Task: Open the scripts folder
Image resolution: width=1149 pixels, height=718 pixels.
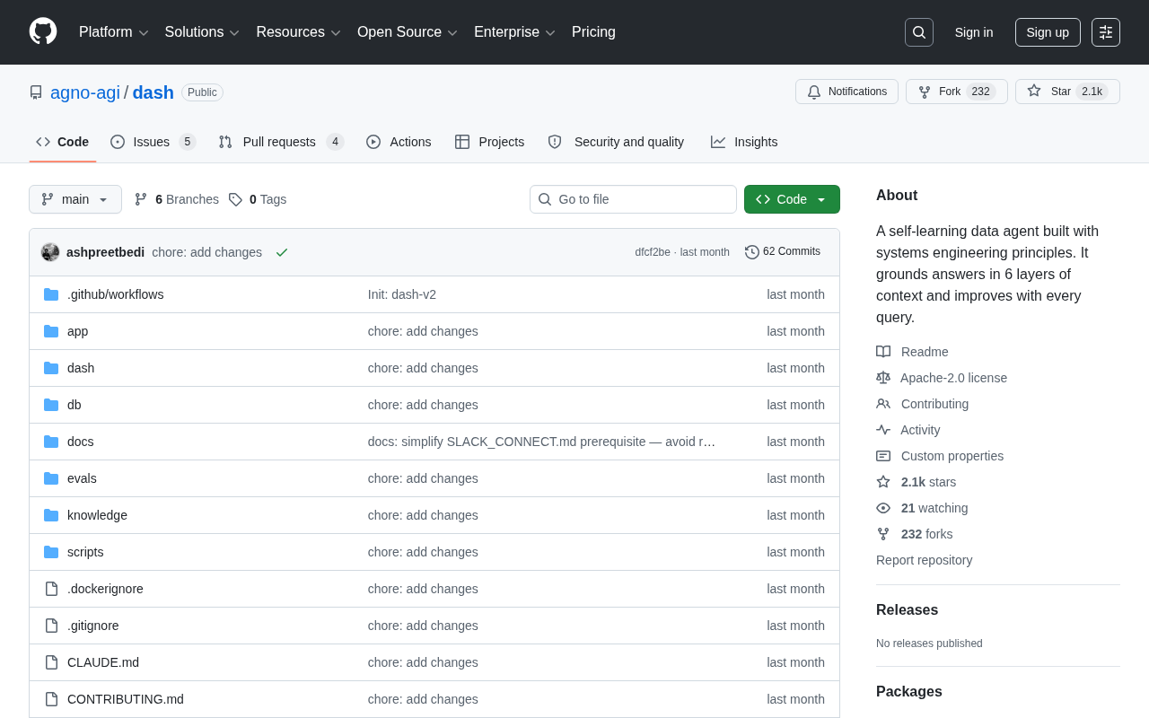Action: pyautogui.click(x=85, y=552)
